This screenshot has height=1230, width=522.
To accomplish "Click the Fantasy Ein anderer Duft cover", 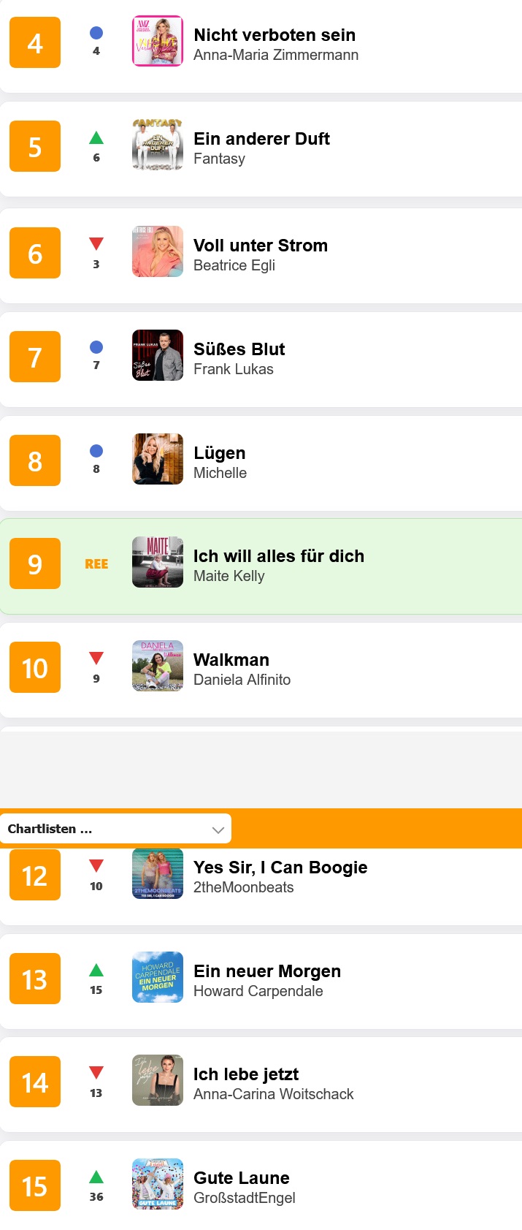I will 158,145.
